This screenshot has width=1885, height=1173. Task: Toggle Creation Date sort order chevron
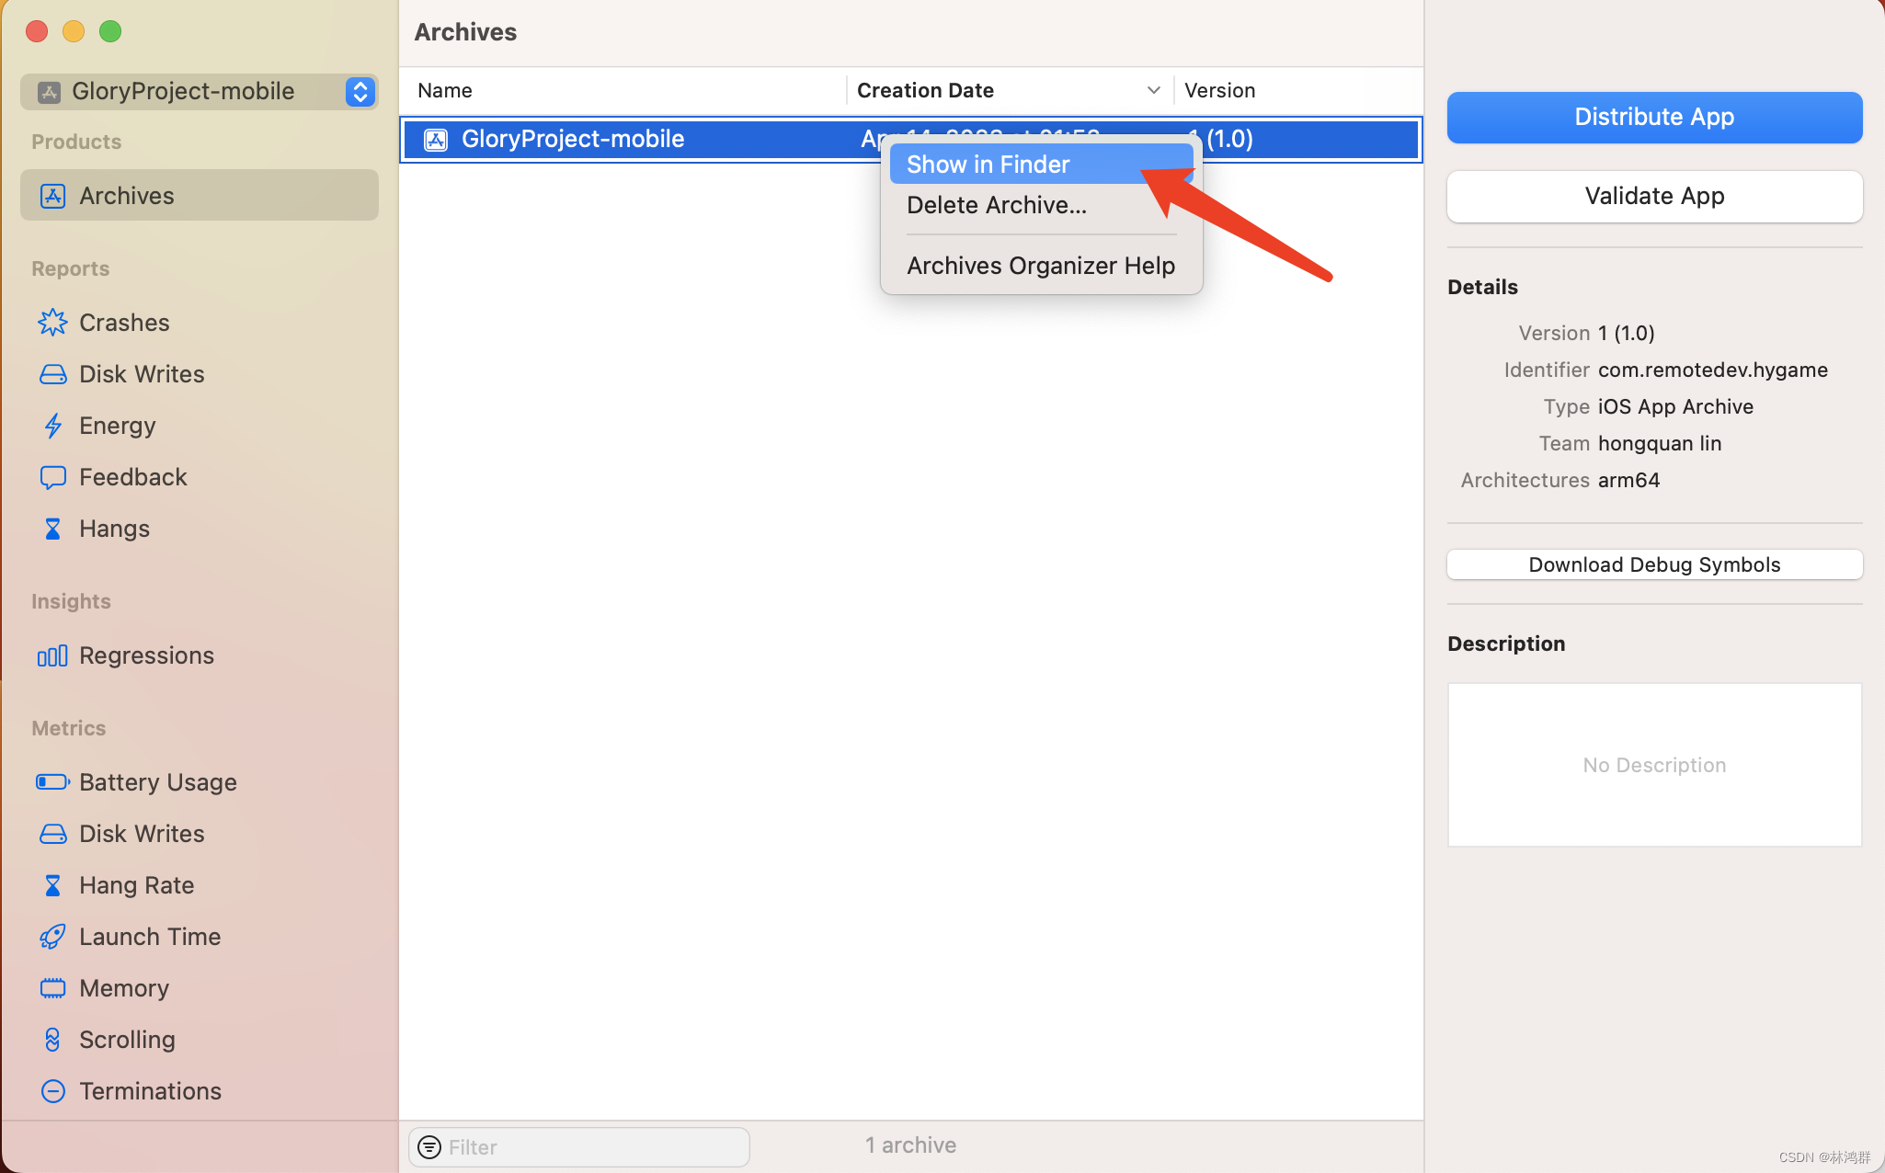click(1153, 90)
